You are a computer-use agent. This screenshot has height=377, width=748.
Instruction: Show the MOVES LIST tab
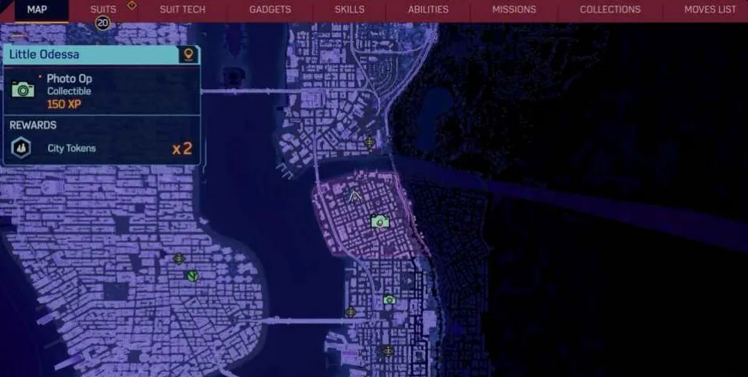point(710,9)
